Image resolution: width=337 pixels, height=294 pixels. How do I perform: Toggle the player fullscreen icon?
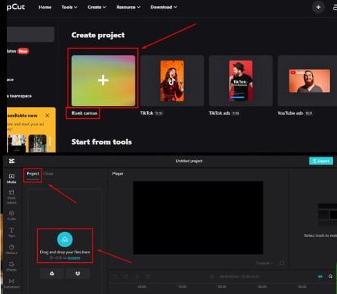click(282, 263)
